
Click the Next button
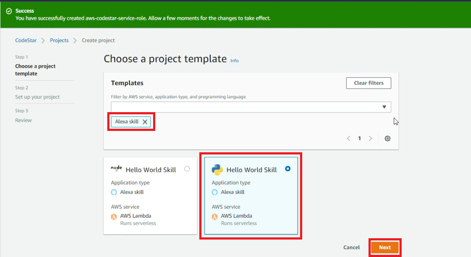pos(385,247)
